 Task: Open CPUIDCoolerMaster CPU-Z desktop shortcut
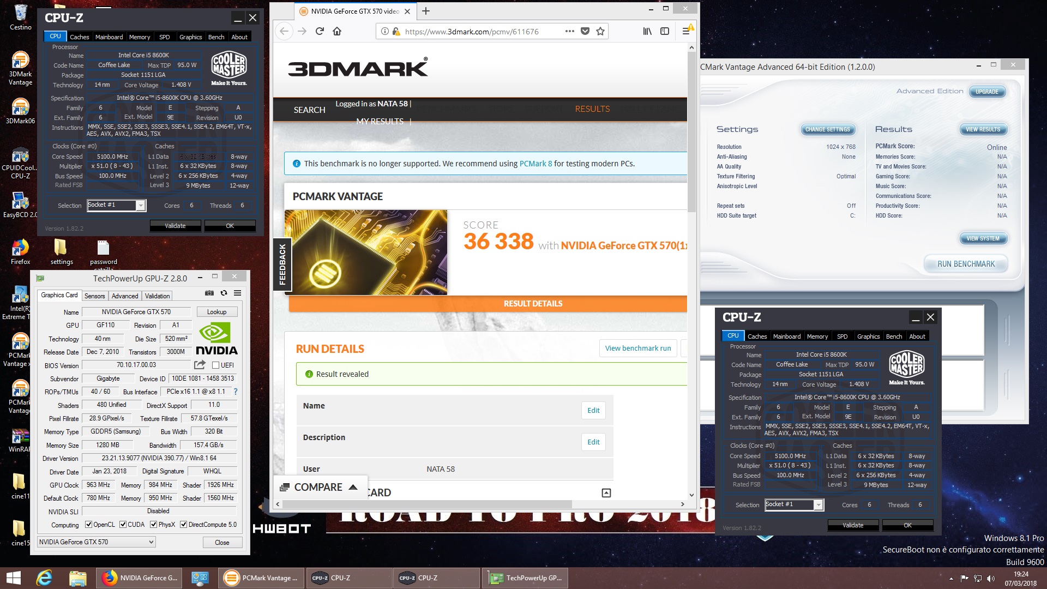point(20,163)
